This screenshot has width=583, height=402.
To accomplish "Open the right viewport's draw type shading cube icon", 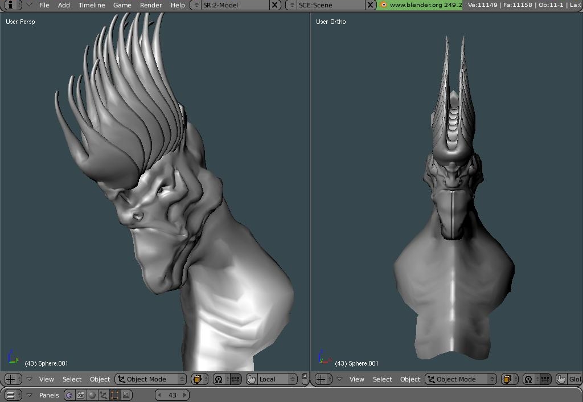I will click(510, 379).
